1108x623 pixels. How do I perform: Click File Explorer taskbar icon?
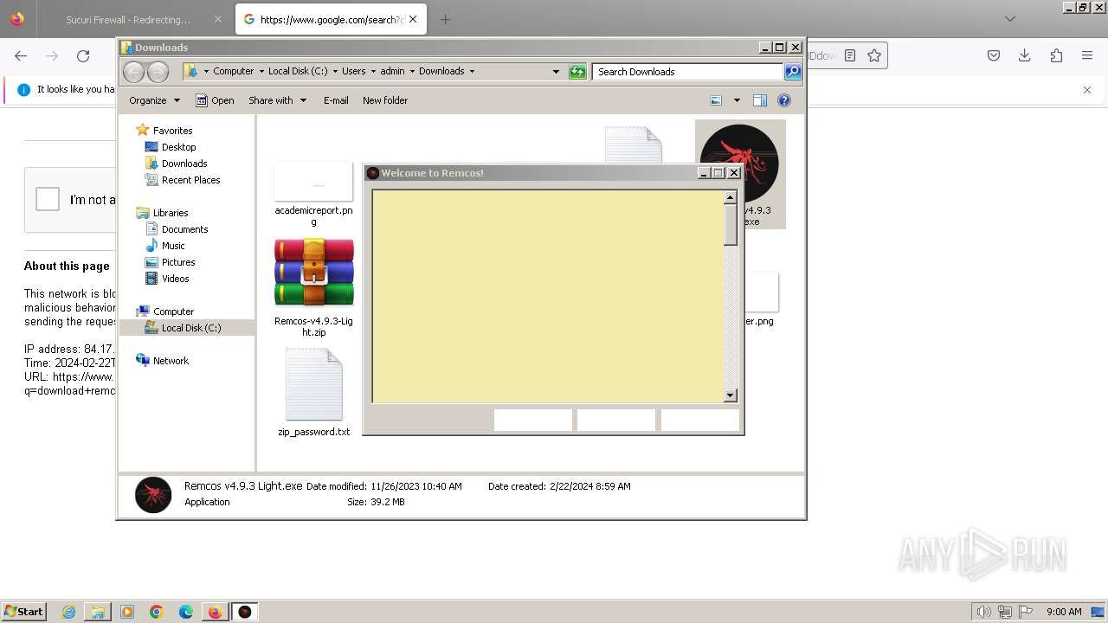pos(98,612)
